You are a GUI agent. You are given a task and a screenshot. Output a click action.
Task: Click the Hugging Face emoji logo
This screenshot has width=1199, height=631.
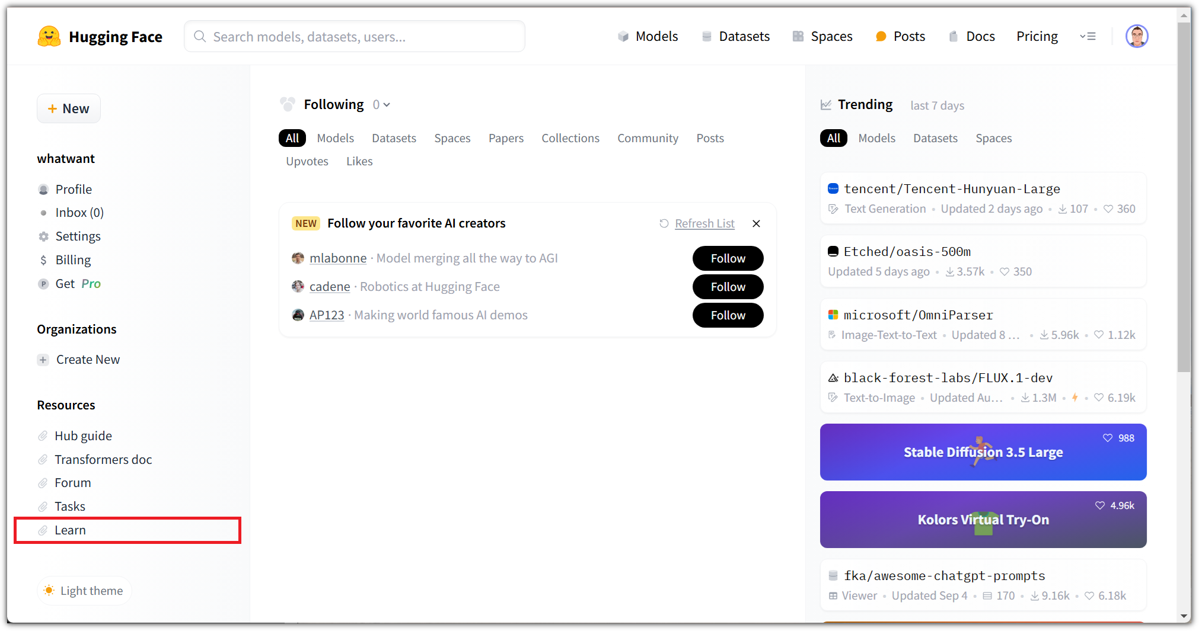pyautogui.click(x=49, y=37)
